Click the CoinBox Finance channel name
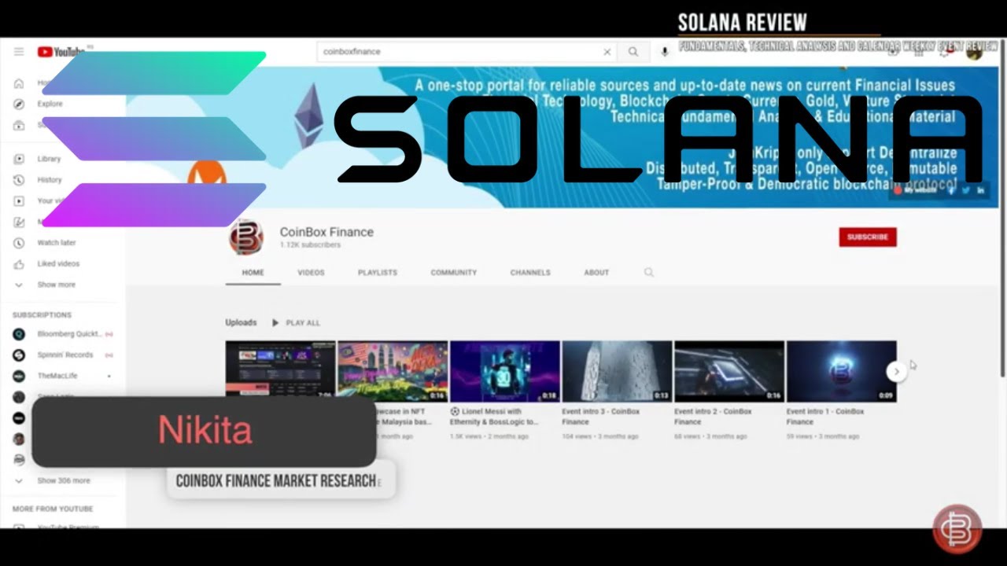 pyautogui.click(x=326, y=232)
